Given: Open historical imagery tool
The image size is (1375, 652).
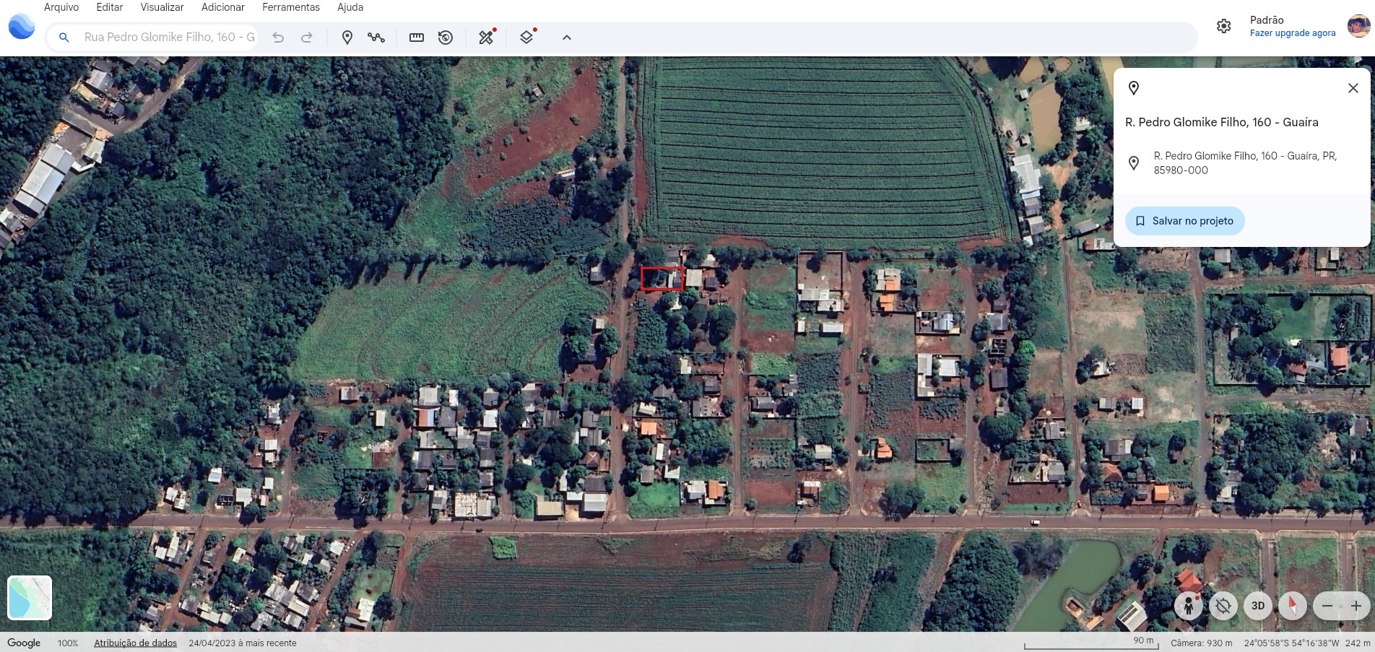Looking at the screenshot, I should (446, 38).
